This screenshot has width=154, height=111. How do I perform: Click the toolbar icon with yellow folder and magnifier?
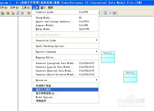(13, 13)
